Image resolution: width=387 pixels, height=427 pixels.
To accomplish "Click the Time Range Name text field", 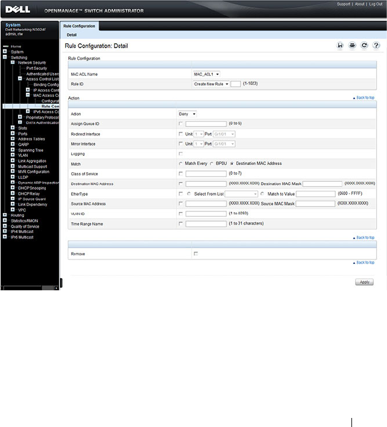I will pyautogui.click(x=206, y=224).
